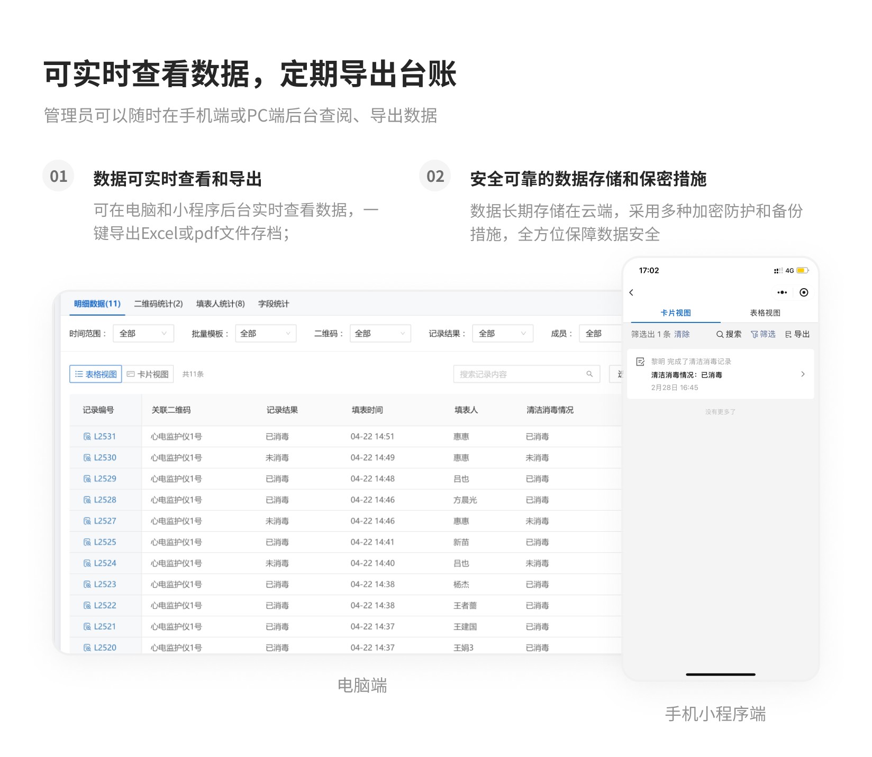Tap the note icon on 黎明 record card
Screen dimensions: 872x757
click(640, 362)
